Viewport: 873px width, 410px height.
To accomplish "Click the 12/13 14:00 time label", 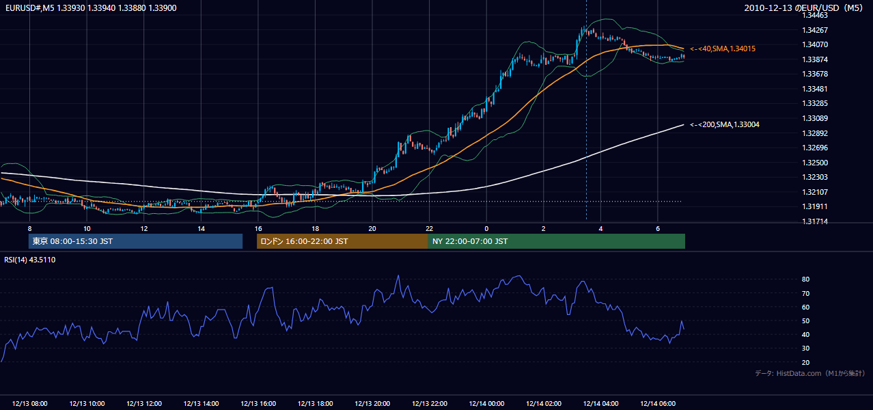I will [201, 404].
